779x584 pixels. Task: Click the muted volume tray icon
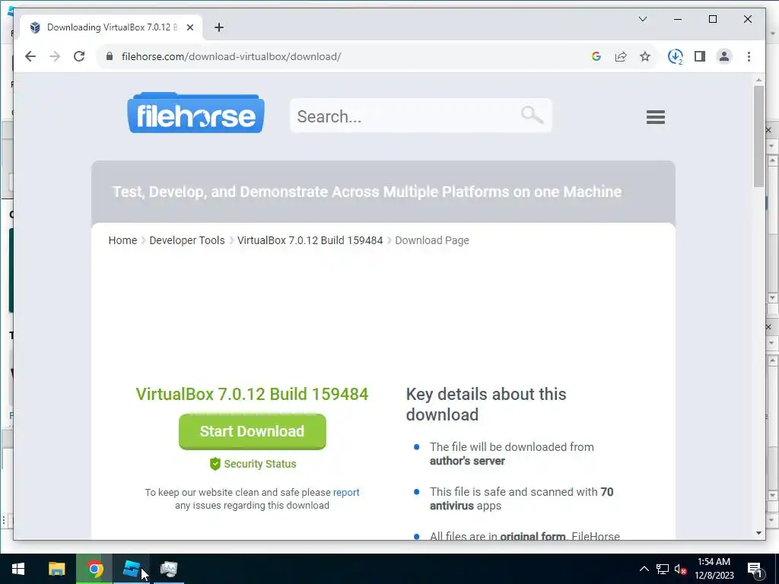(x=681, y=569)
